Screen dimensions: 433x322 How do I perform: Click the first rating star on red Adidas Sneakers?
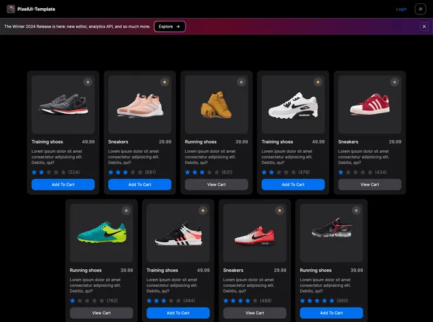tap(341, 172)
